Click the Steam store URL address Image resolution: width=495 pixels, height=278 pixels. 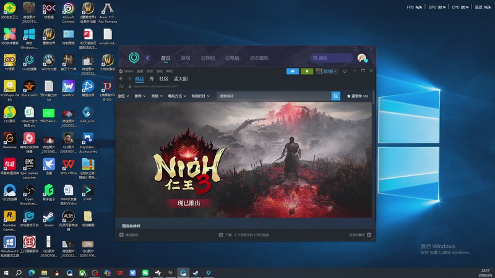pos(155,86)
